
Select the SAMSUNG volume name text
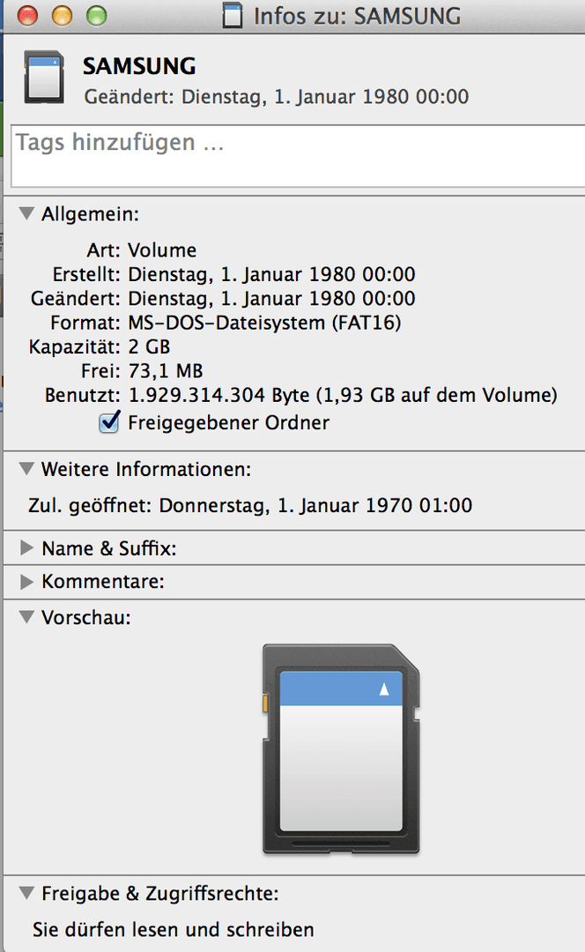click(139, 66)
